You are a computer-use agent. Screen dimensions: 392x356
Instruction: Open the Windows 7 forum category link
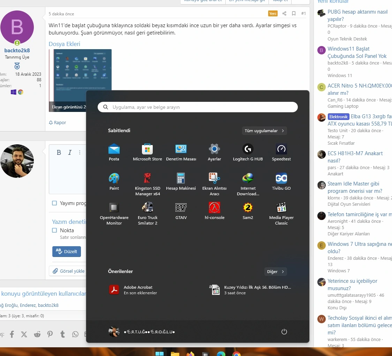pos(339,271)
